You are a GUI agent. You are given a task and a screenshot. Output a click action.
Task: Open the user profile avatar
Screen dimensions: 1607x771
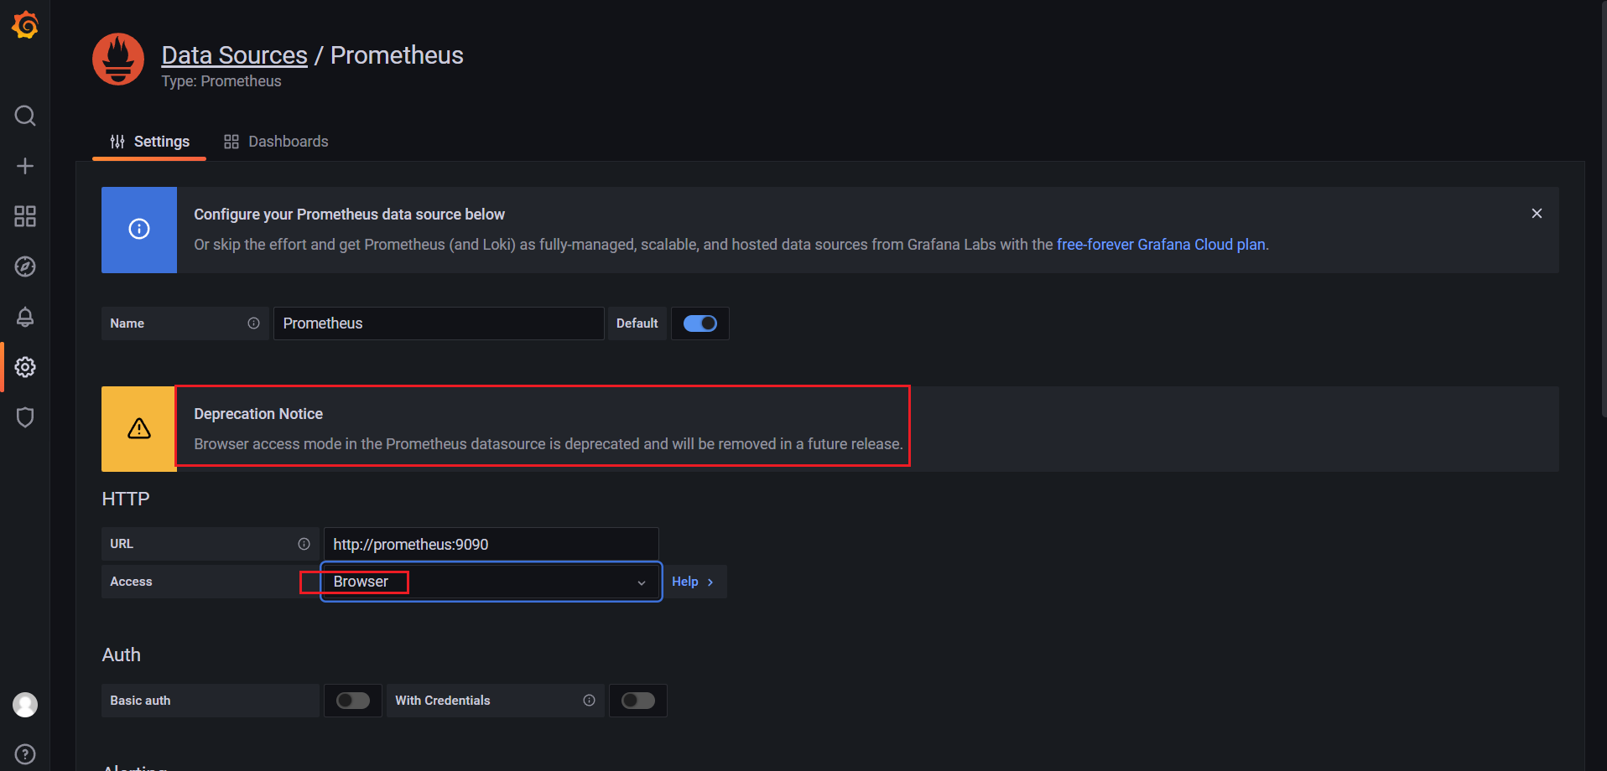click(x=25, y=705)
